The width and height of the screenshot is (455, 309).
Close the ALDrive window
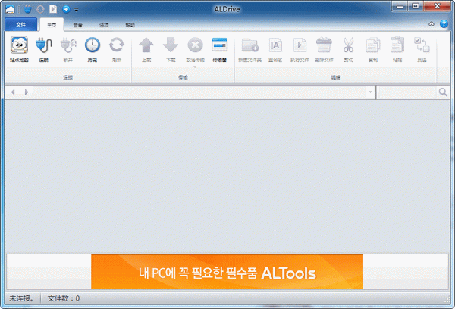coord(437,6)
